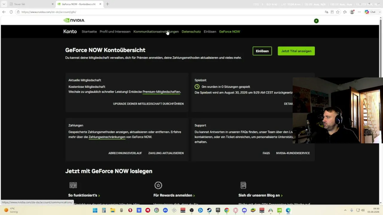Open Startseite in the Konto menu

89,32
